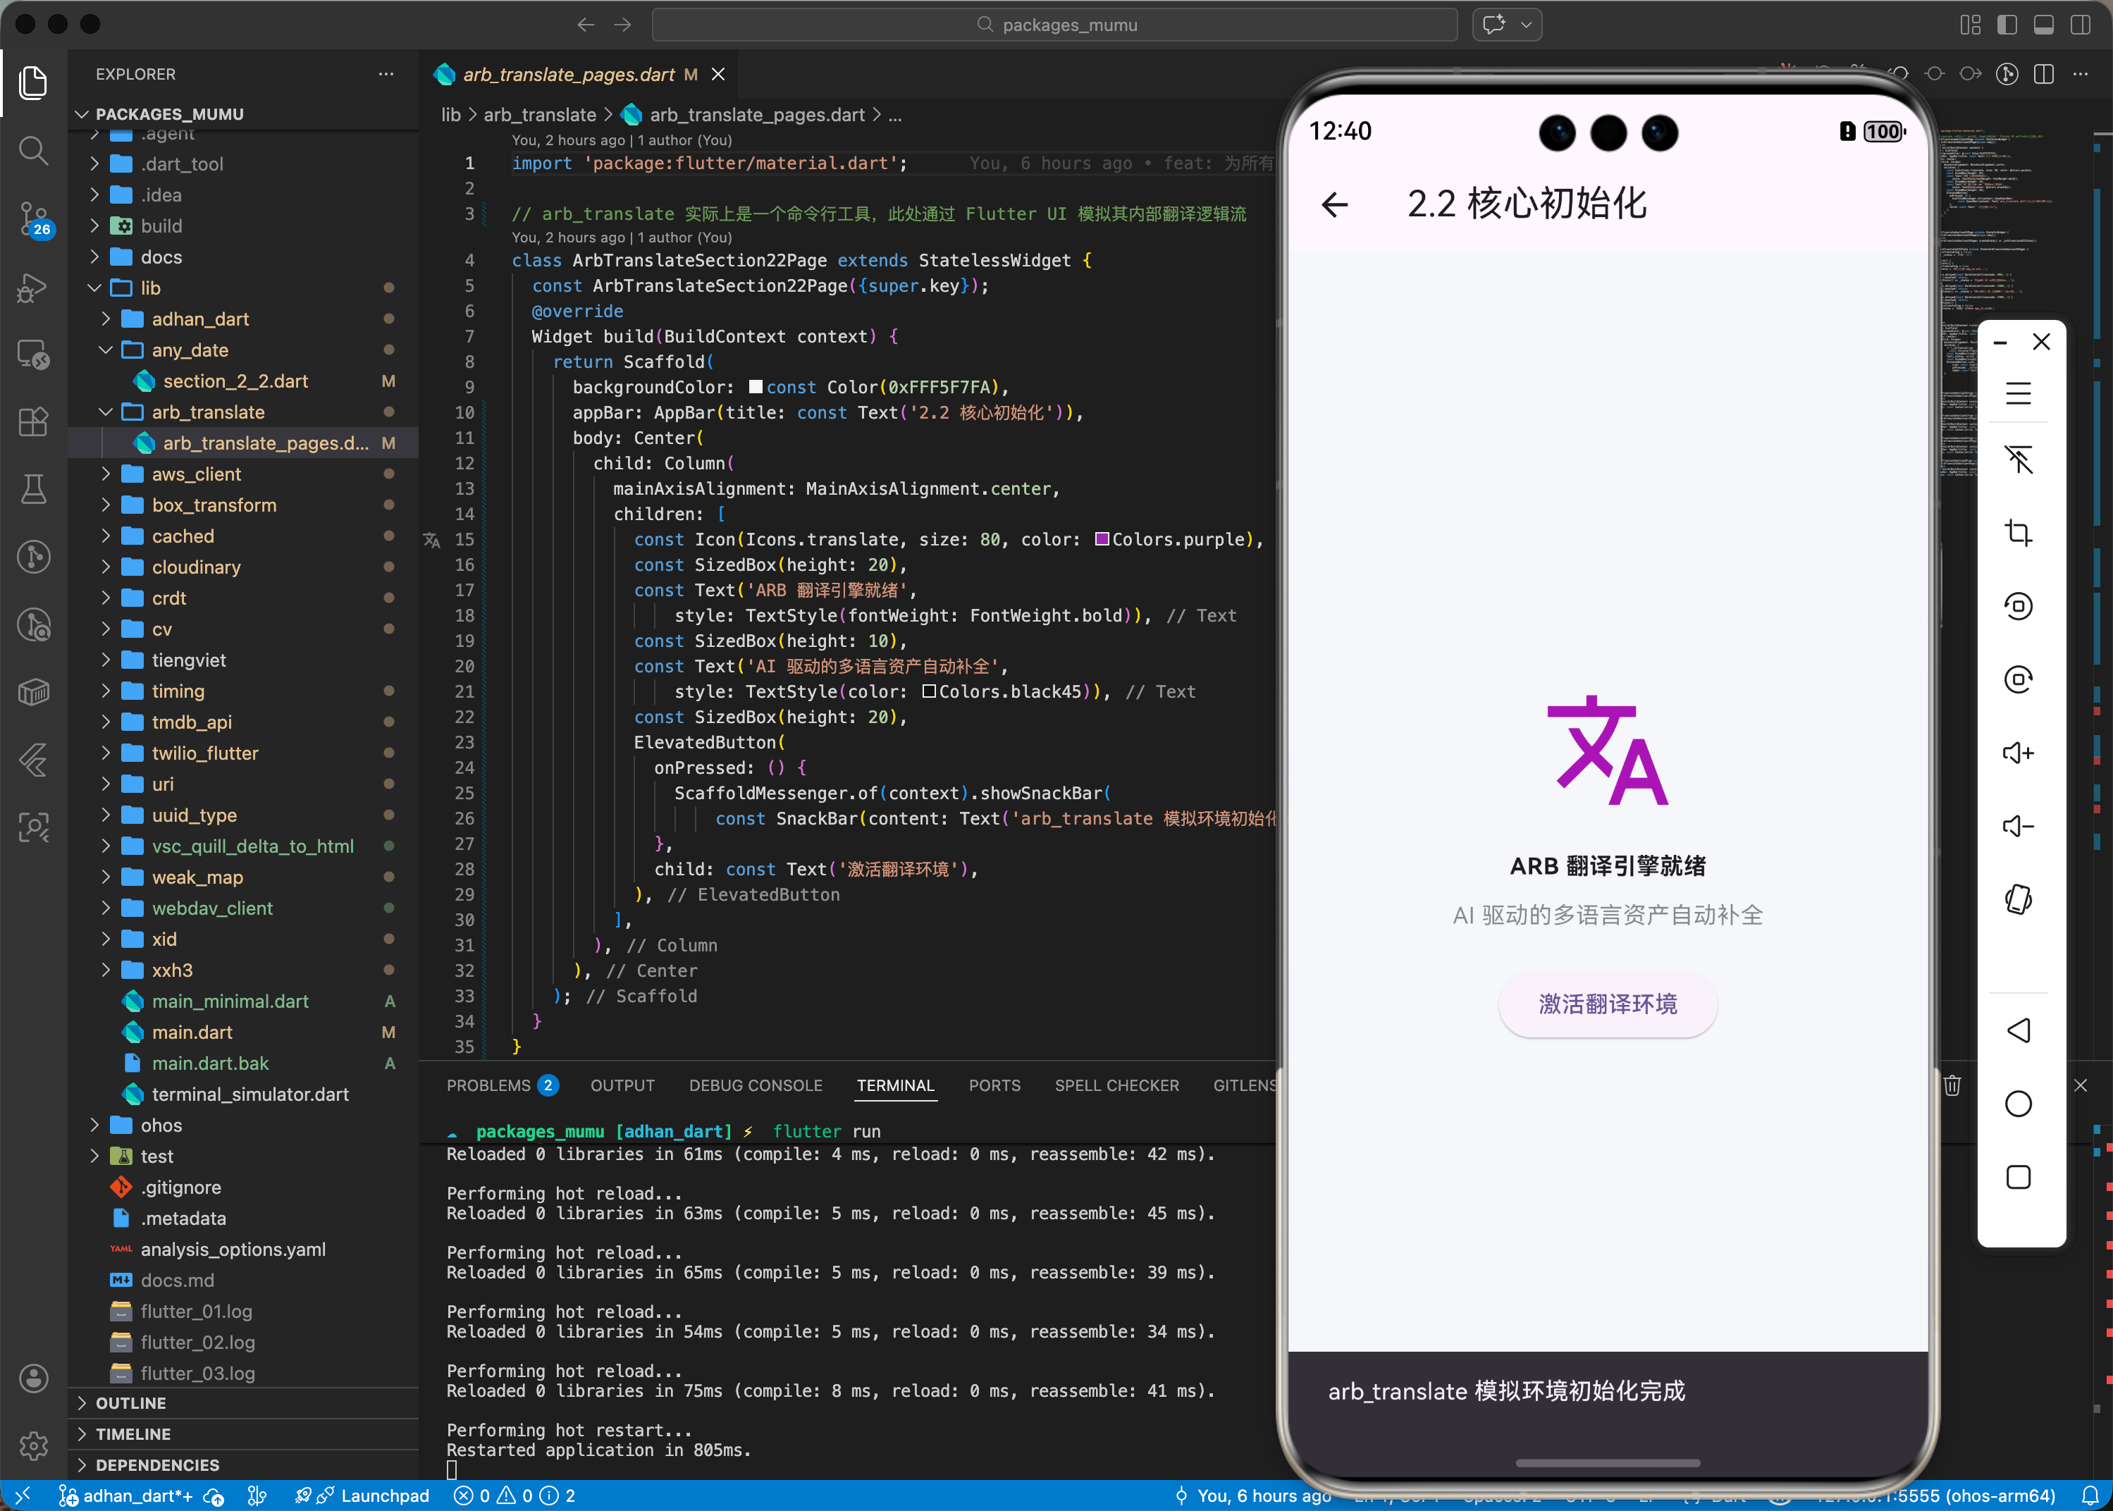Tap the 激活翻译环境 button
This screenshot has height=1511, width=2113.
click(1607, 1004)
